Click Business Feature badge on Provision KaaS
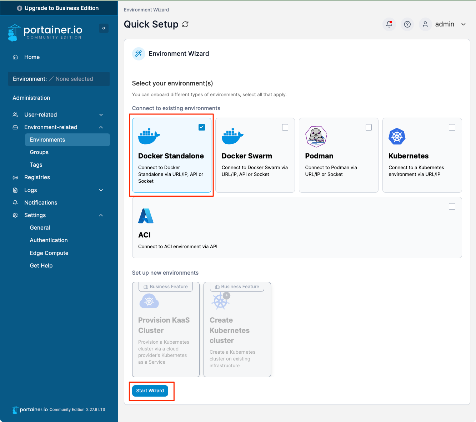 166,287
